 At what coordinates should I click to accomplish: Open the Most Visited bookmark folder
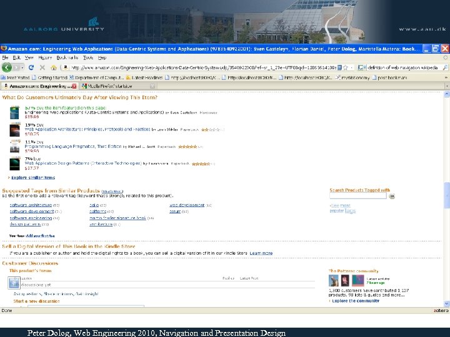click(x=16, y=77)
